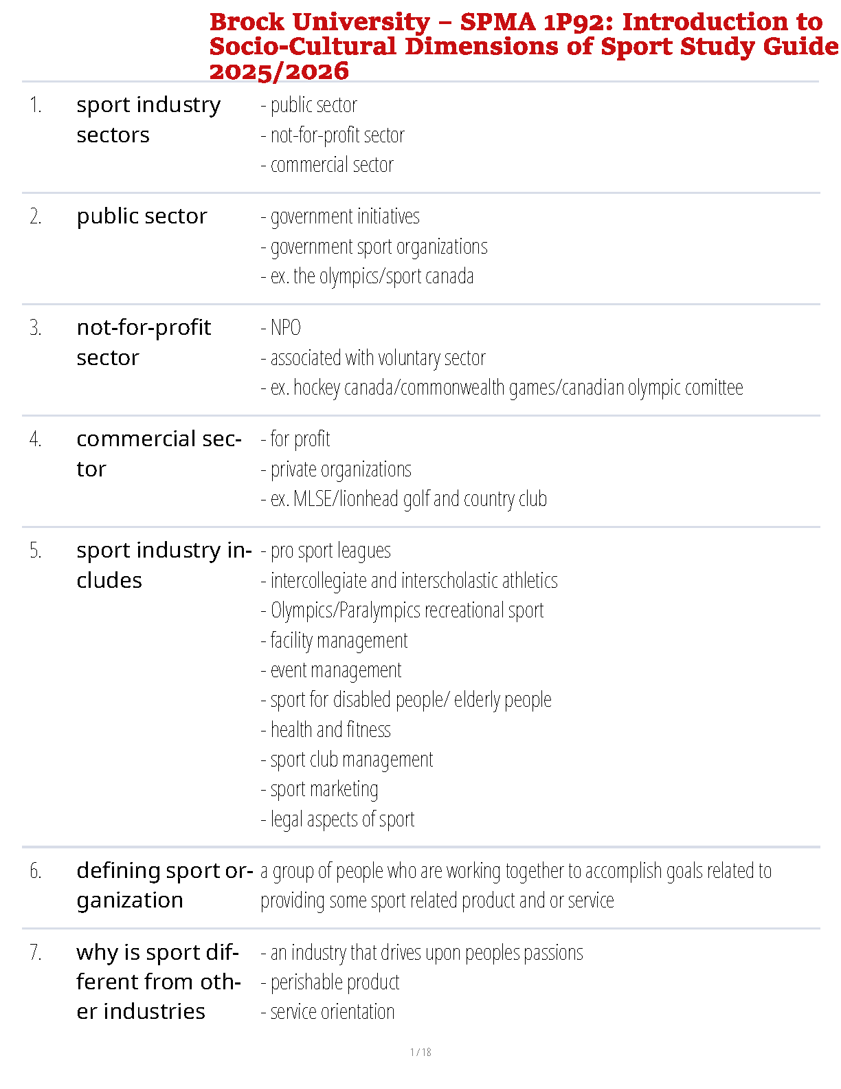Select the term "defining sport organization"
The image size is (841, 1089).
(165, 885)
